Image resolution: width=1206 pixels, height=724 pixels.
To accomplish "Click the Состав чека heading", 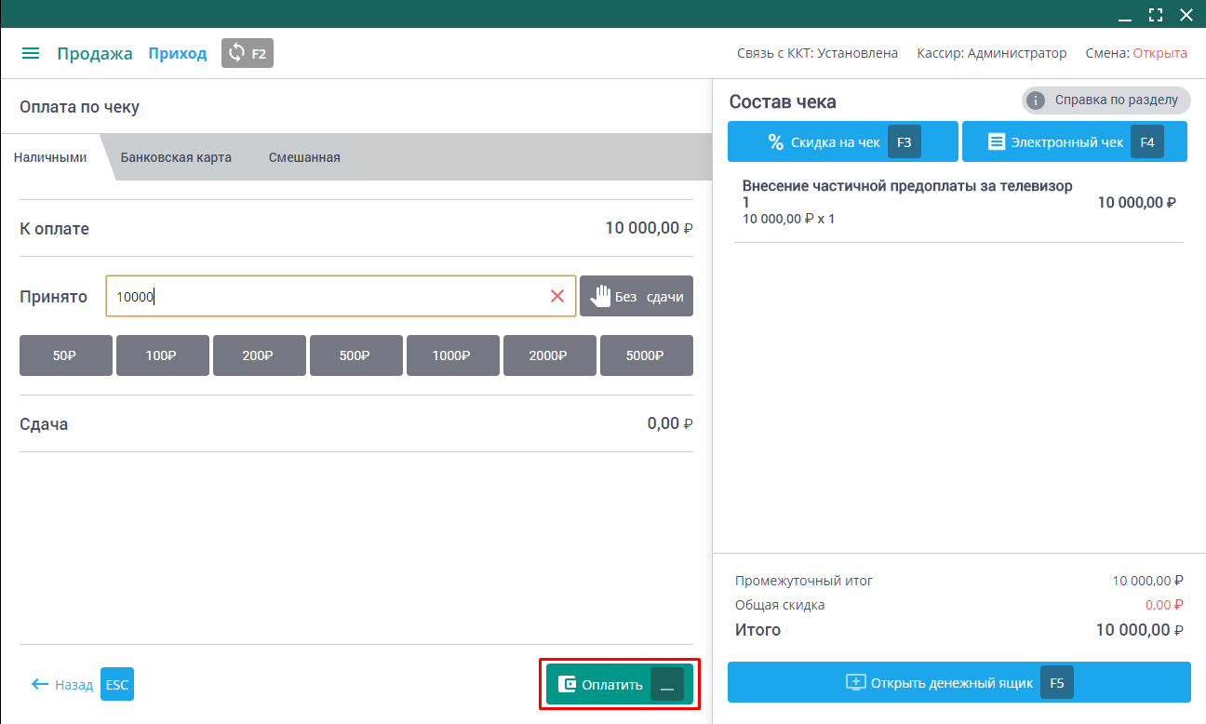I will coord(783,102).
